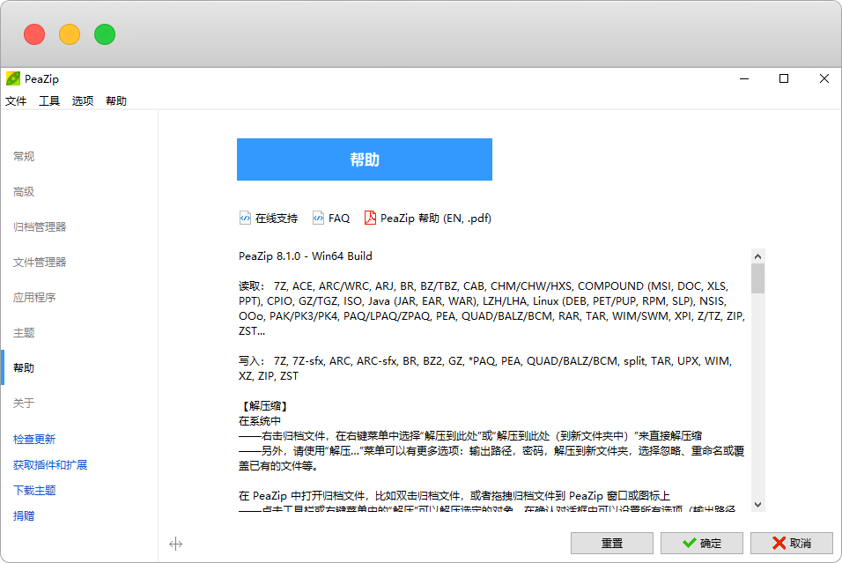The height and width of the screenshot is (563, 842).
Task: Open the 选项 menu
Action: point(83,101)
